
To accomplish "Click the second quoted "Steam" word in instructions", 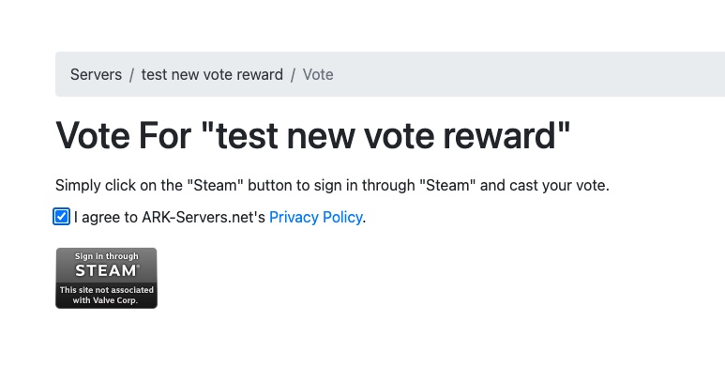I will [447, 185].
